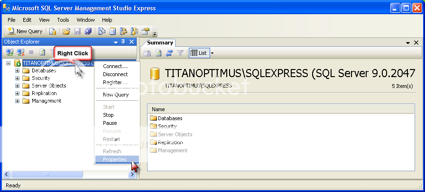This screenshot has width=425, height=192.
Task: Click the Name column header
Action: pyautogui.click(x=280, y=110)
